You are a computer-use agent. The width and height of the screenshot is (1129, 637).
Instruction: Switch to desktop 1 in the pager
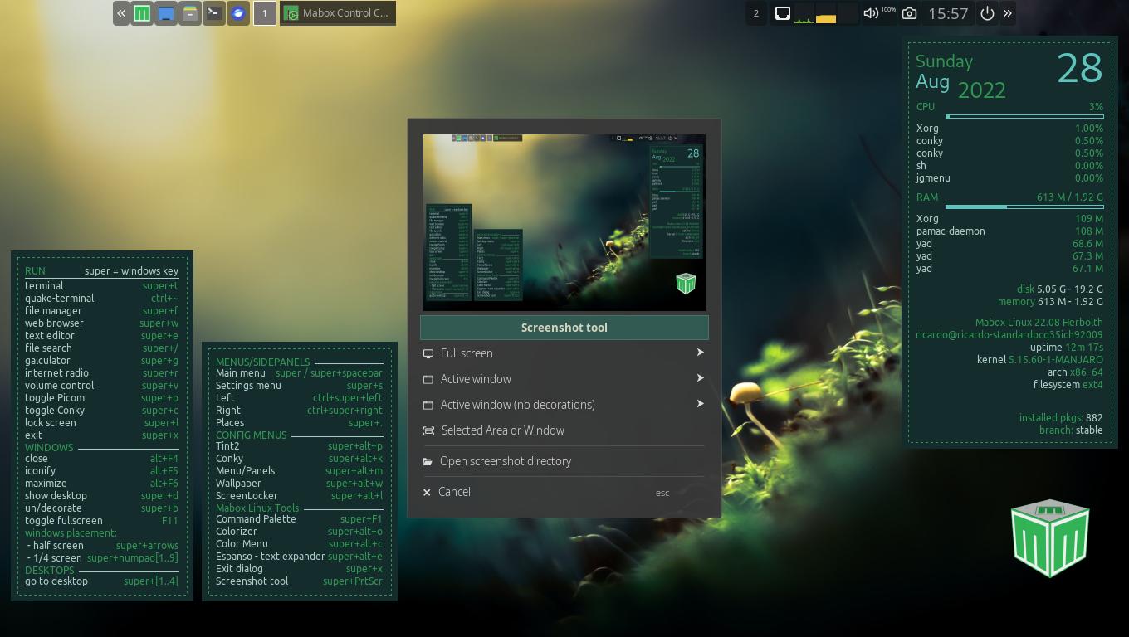point(265,13)
